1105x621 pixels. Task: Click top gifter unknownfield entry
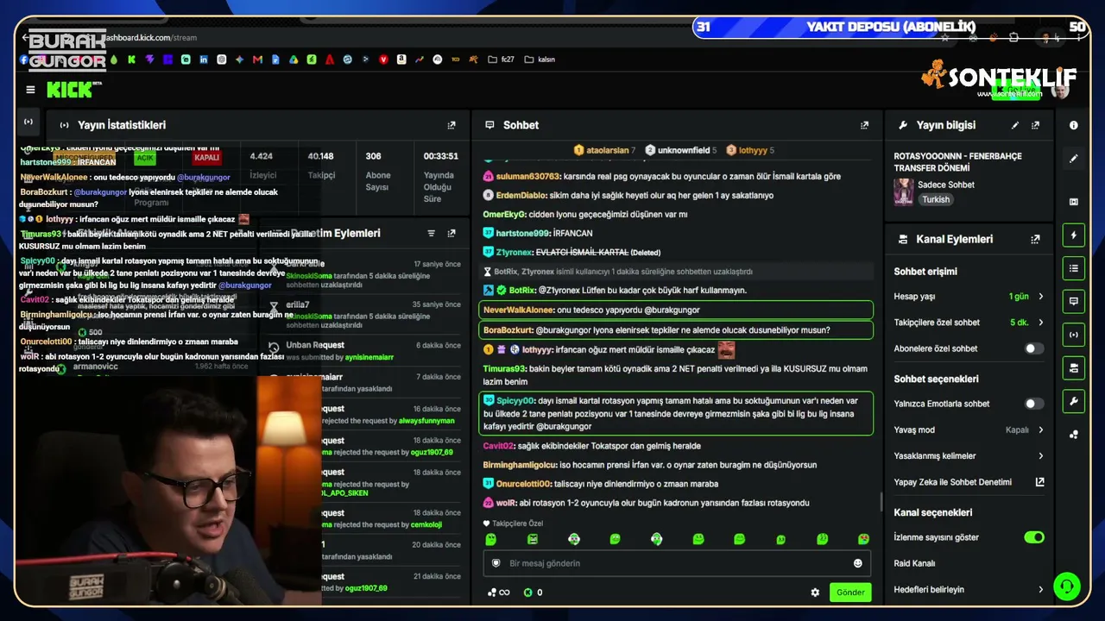coord(680,150)
